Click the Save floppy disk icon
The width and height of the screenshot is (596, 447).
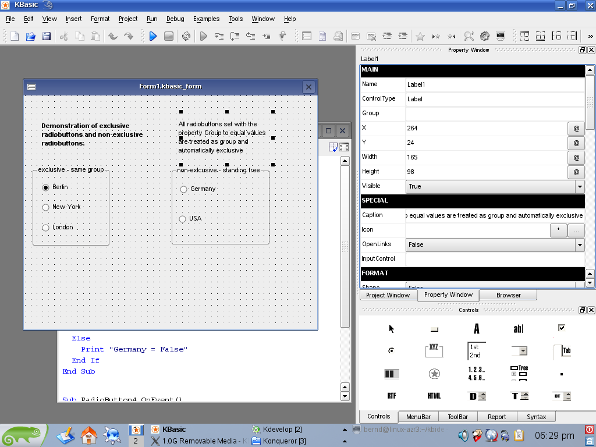(47, 36)
